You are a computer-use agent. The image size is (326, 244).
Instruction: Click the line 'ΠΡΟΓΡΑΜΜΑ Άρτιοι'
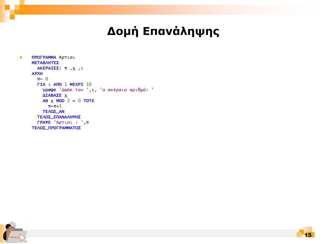53,57
